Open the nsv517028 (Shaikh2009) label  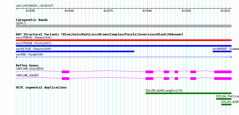(34, 49)
